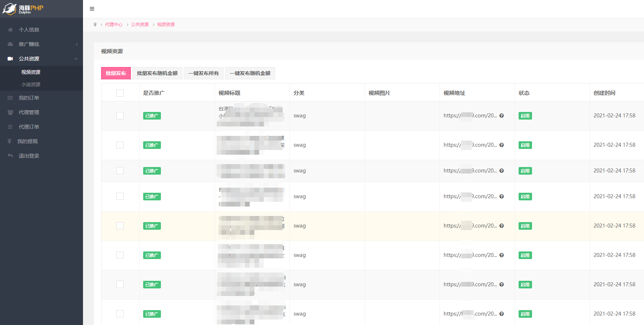Collapse the 公共资源 menu chevron
Viewport: 644px width, 325px height.
coord(76,59)
